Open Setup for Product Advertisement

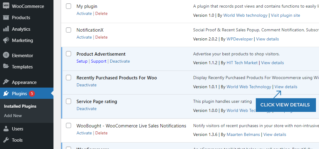pyautogui.click(x=82, y=61)
